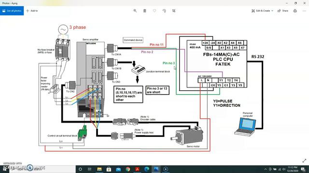309x173 pixels.
Task: Open the Add to menu
Action: point(32,11)
